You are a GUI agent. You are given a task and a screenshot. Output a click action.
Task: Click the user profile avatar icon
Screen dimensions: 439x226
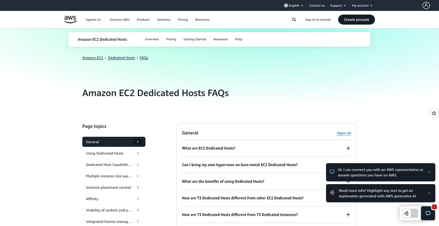pyautogui.click(x=426, y=5)
